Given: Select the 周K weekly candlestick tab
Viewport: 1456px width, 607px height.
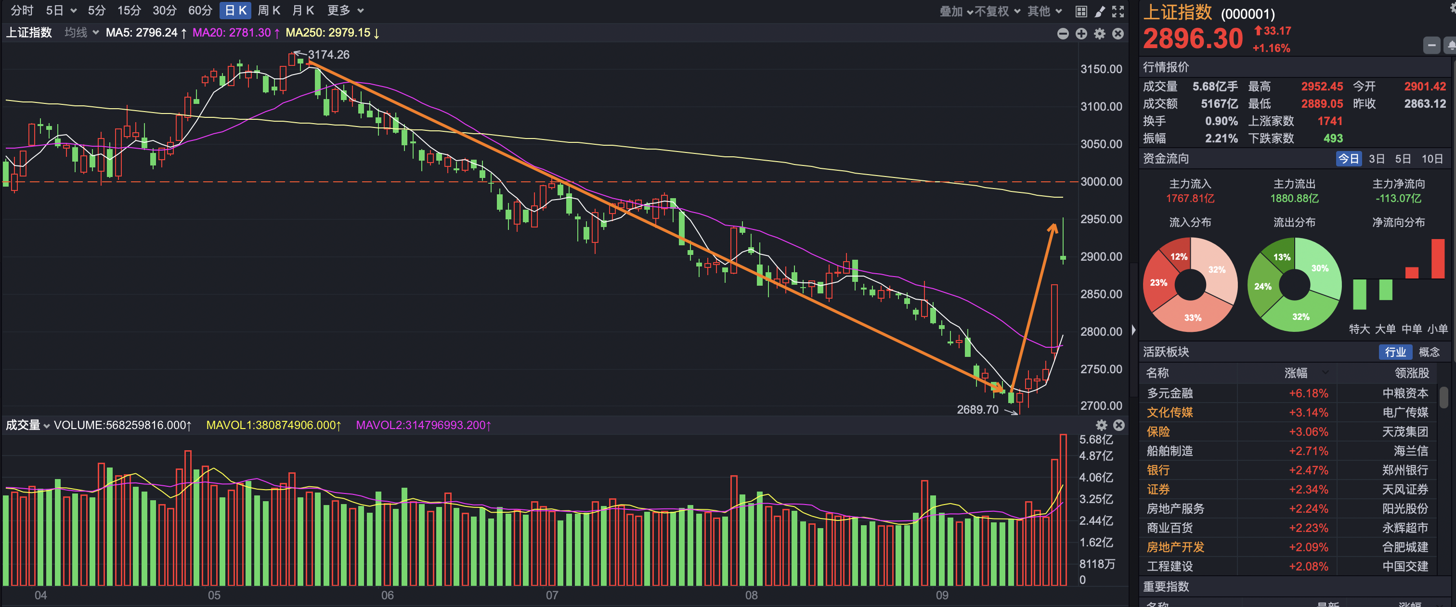Looking at the screenshot, I should click(x=269, y=11).
